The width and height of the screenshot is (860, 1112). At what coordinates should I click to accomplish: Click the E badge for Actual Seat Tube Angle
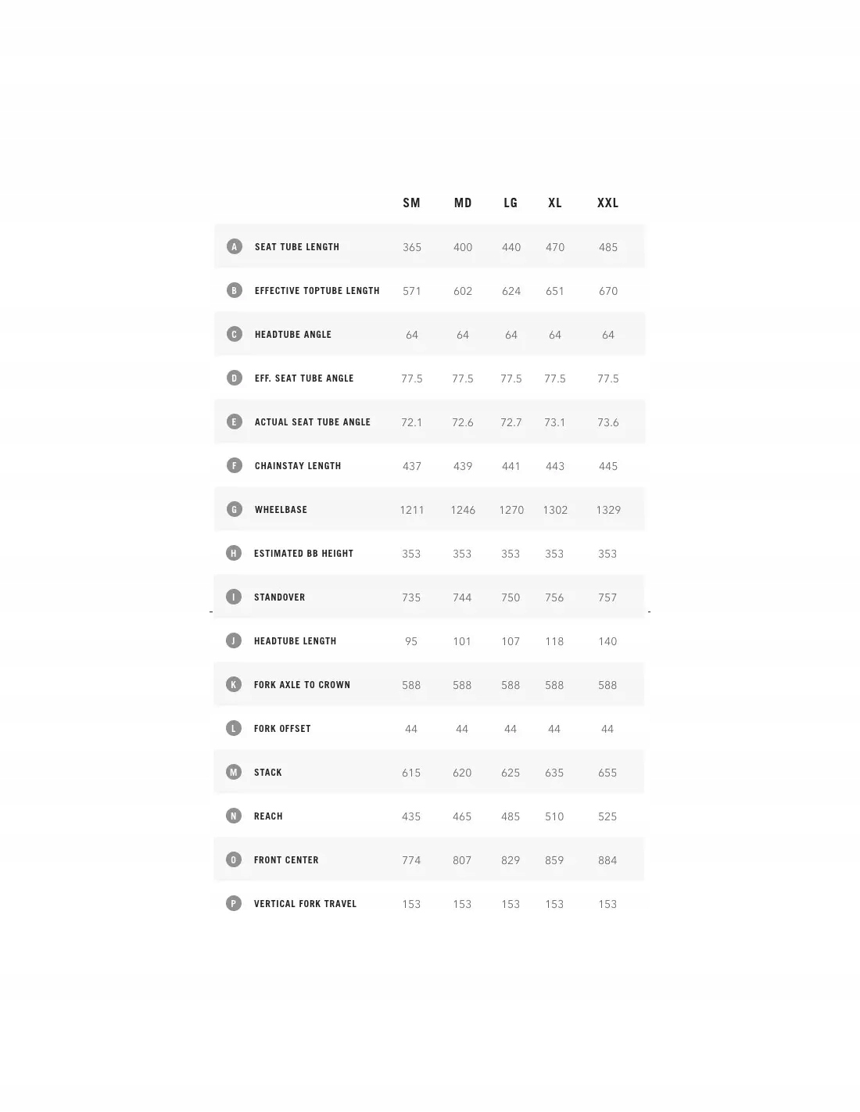click(235, 421)
